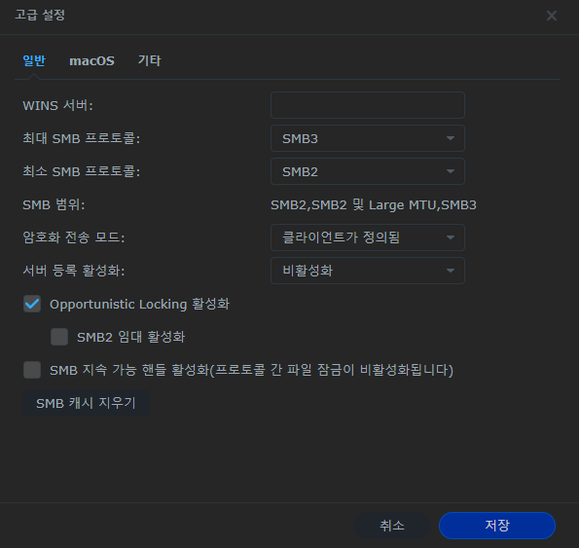Click the Opportunistic Locking 활성화 label text
The height and width of the screenshot is (548, 579).
[x=139, y=305]
